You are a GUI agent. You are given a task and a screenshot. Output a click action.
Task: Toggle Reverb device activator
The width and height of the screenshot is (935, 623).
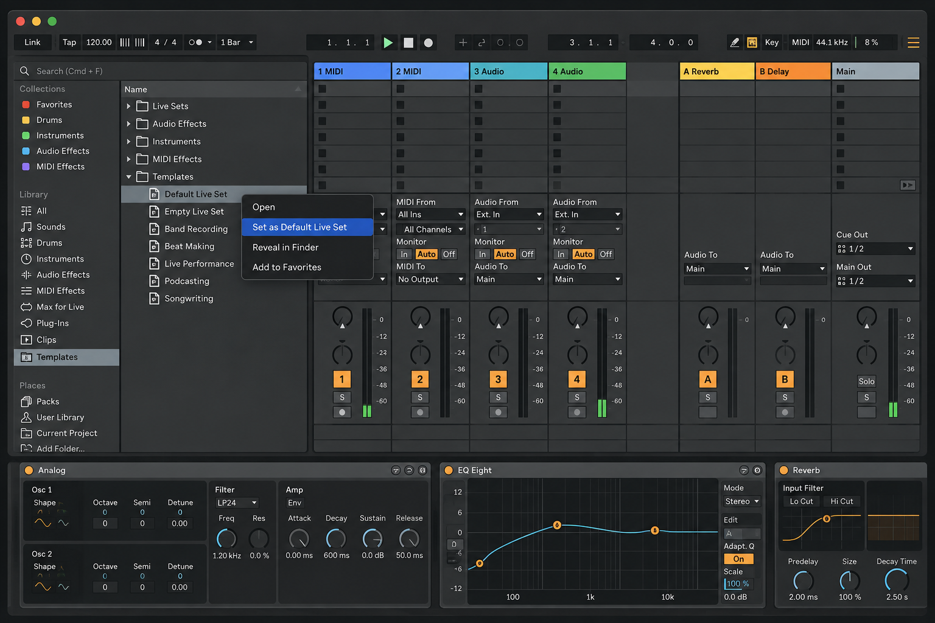pyautogui.click(x=784, y=470)
